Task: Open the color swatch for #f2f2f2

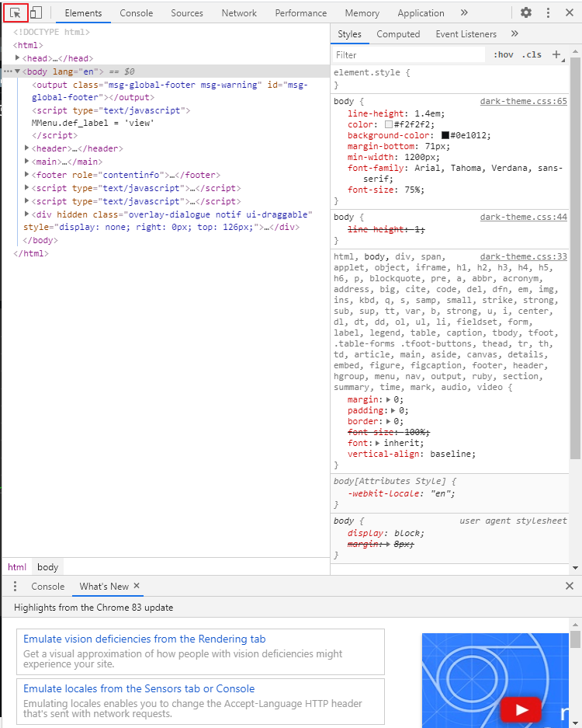Action: pos(389,124)
